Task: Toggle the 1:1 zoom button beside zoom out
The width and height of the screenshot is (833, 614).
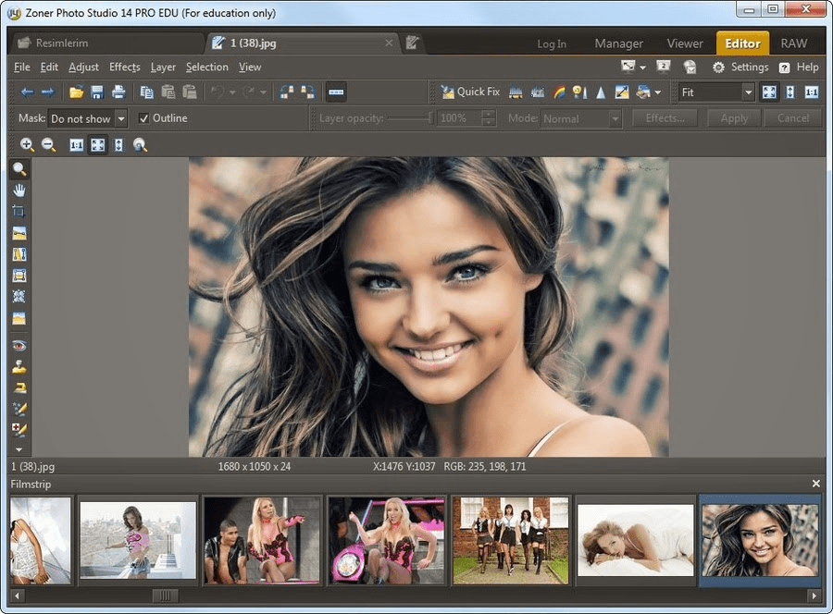Action: [76, 145]
